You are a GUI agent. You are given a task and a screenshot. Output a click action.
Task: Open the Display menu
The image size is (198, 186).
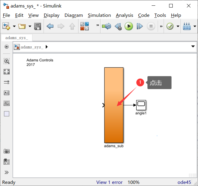tap(51, 15)
